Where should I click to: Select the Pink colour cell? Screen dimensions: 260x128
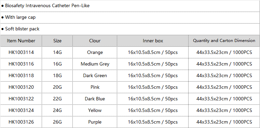tap(95, 87)
